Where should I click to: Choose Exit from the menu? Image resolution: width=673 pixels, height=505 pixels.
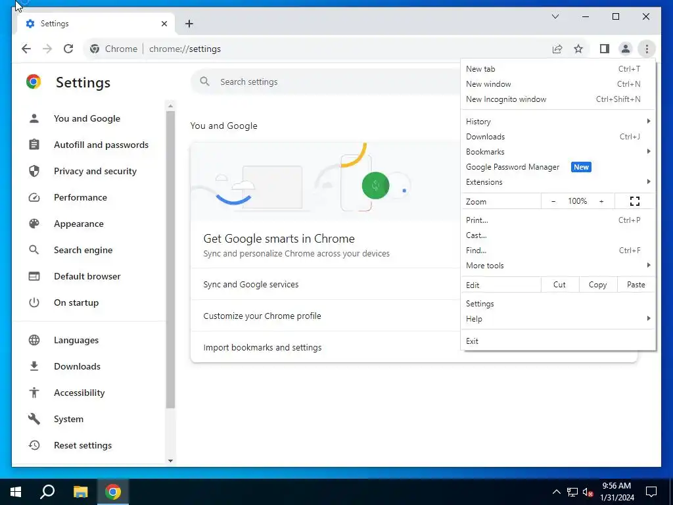(558, 341)
